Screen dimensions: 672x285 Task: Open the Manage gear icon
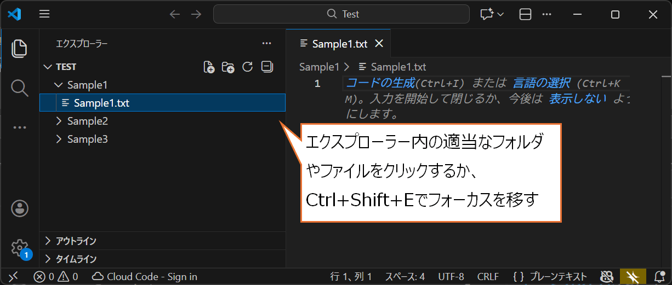(x=20, y=248)
